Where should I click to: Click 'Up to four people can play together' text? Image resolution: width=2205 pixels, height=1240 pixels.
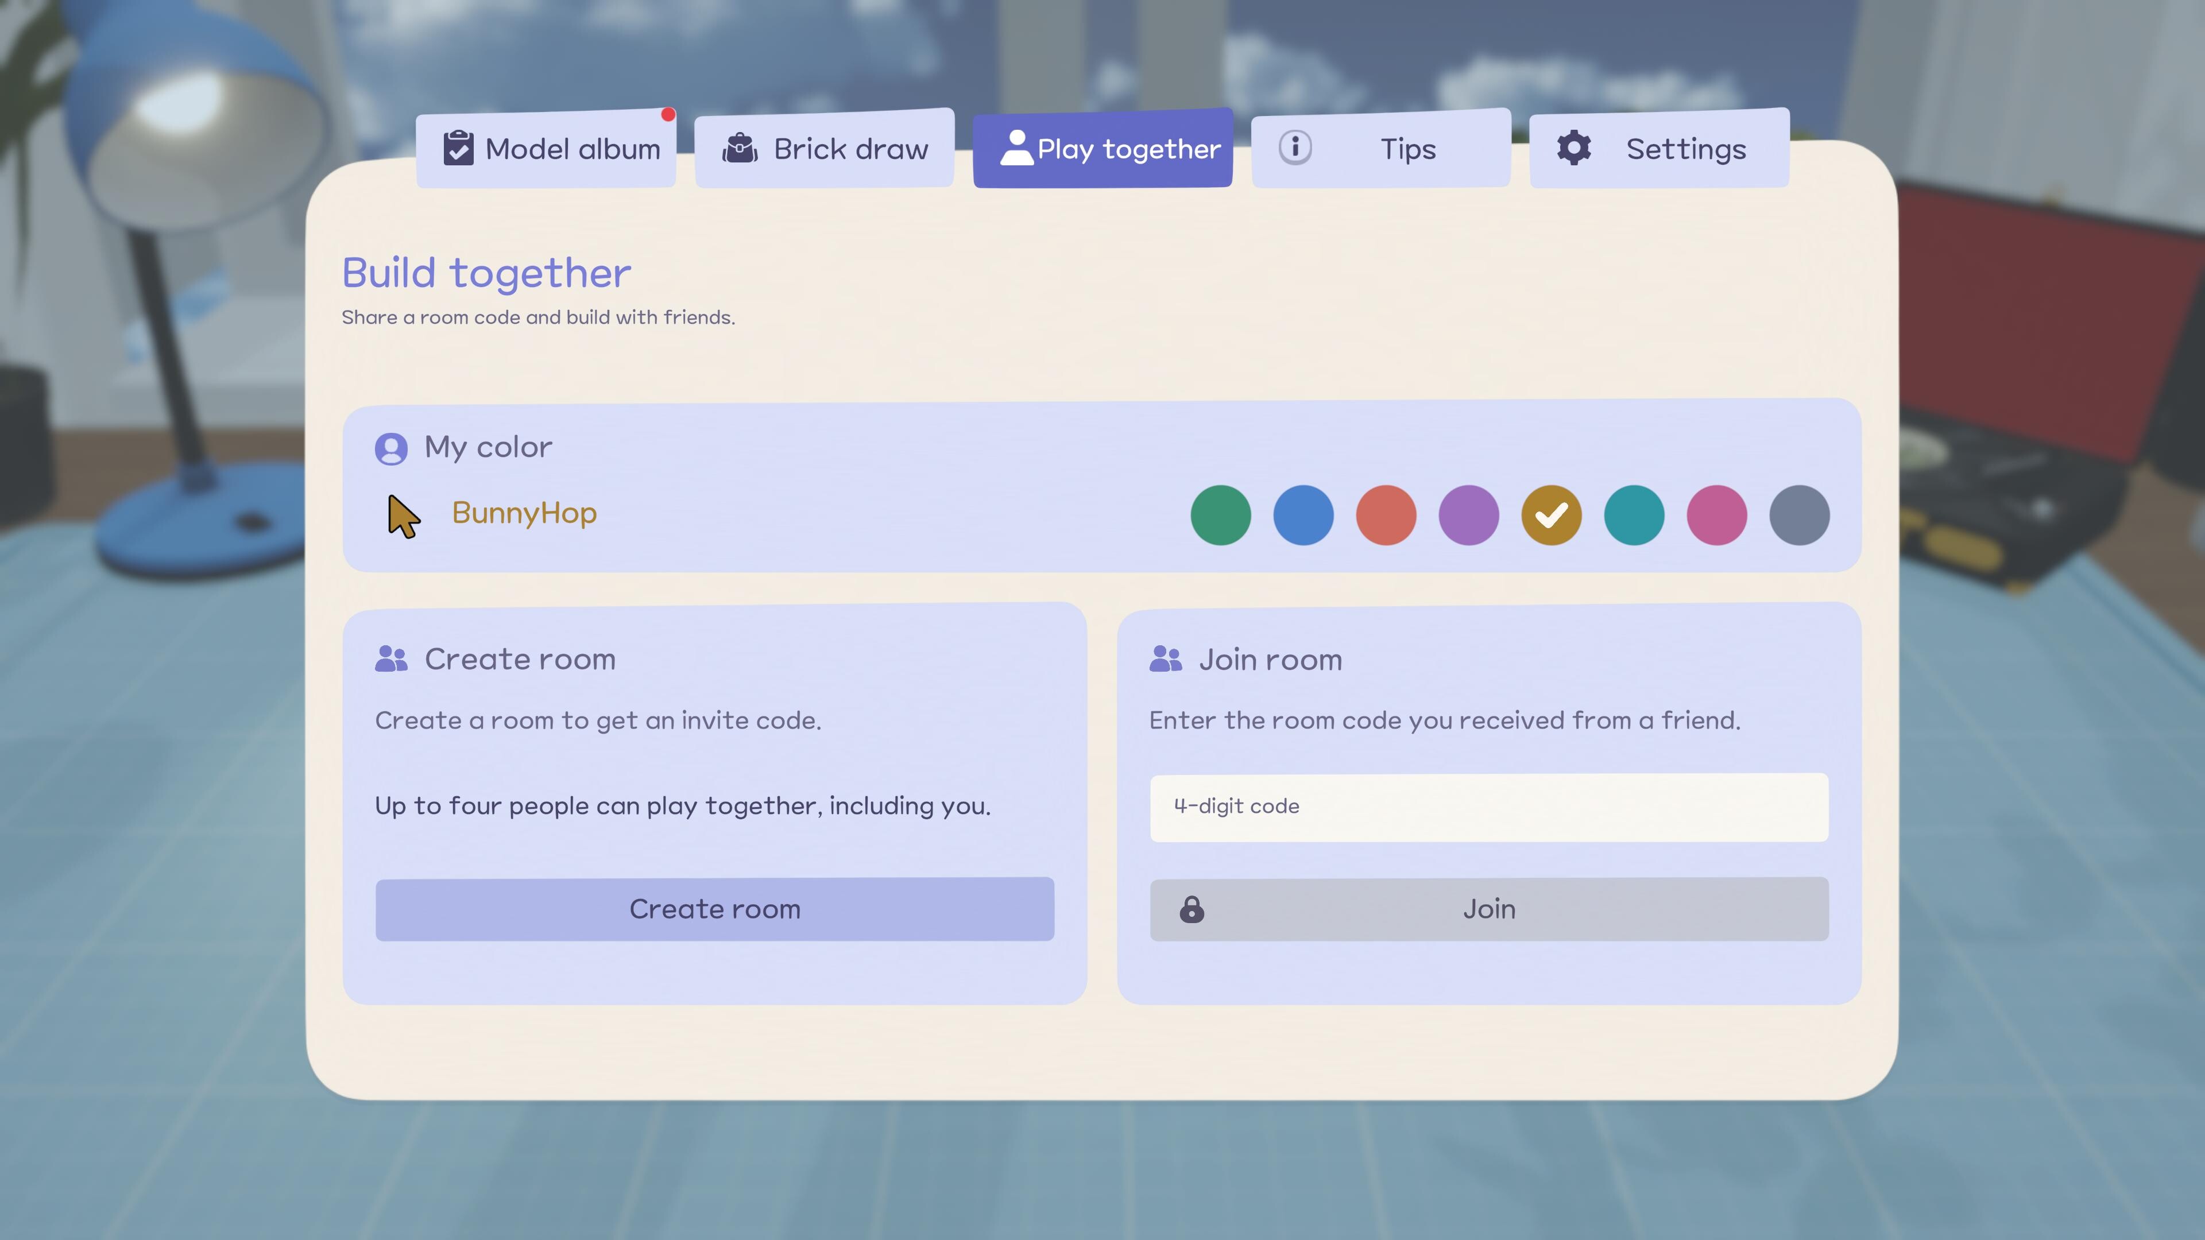pyautogui.click(x=682, y=806)
